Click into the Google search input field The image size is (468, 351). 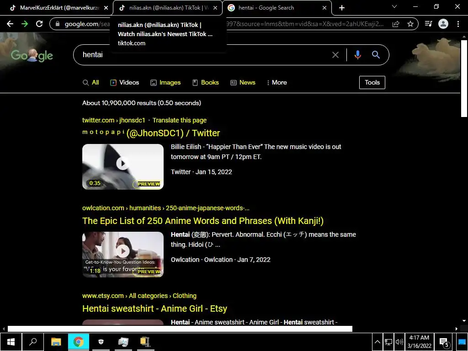pos(206,55)
